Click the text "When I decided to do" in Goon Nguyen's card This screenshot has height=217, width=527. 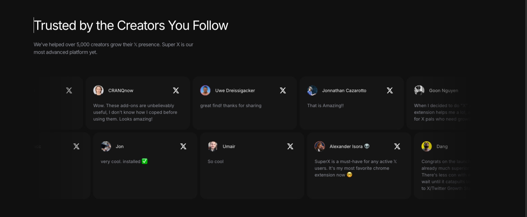437,106
